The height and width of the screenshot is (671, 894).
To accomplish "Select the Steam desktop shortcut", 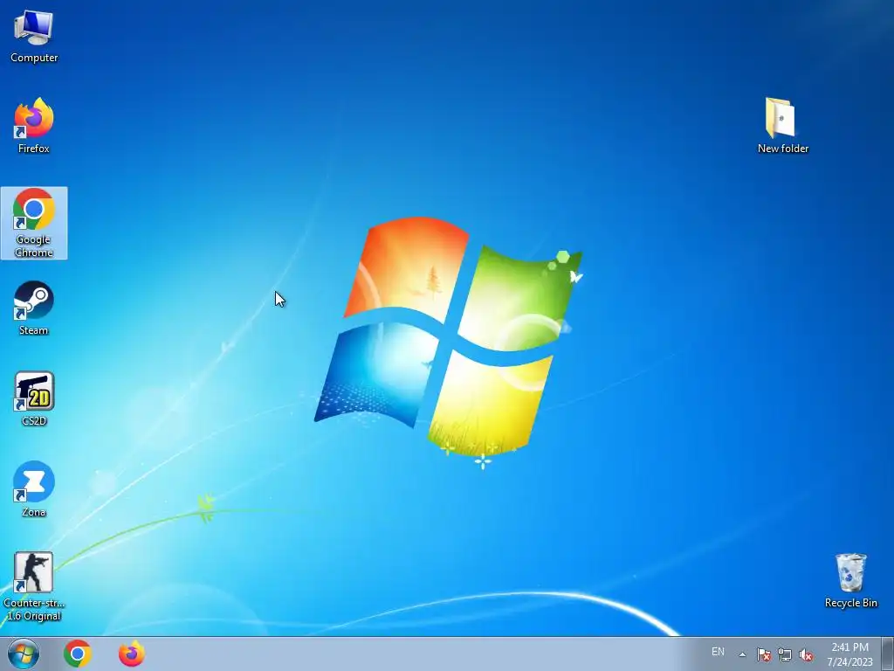I will (34, 308).
